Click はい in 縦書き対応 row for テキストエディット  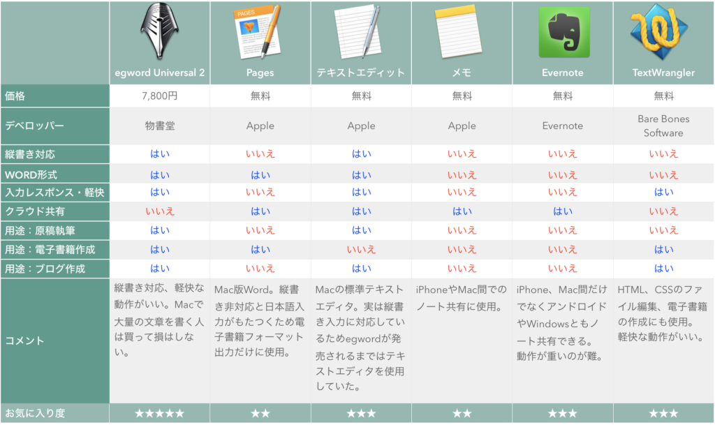[361, 154]
